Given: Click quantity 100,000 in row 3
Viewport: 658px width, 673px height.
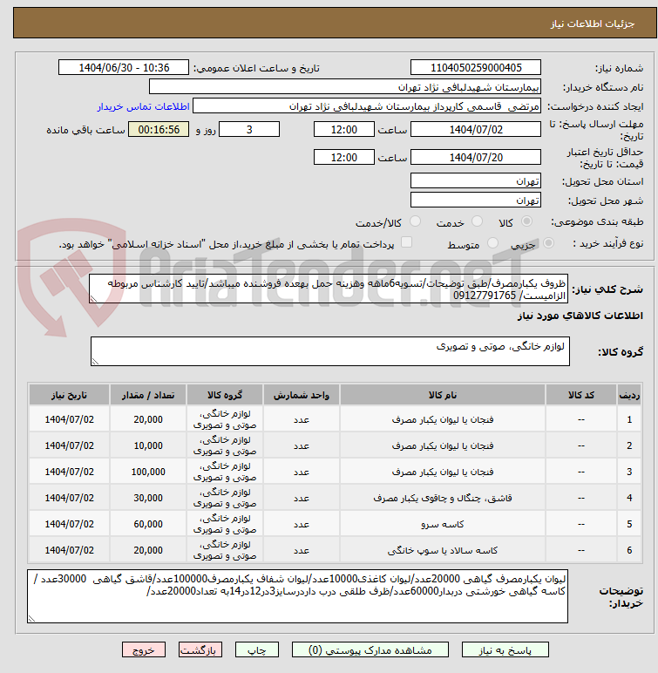Looking at the screenshot, I should pyautogui.click(x=148, y=472).
